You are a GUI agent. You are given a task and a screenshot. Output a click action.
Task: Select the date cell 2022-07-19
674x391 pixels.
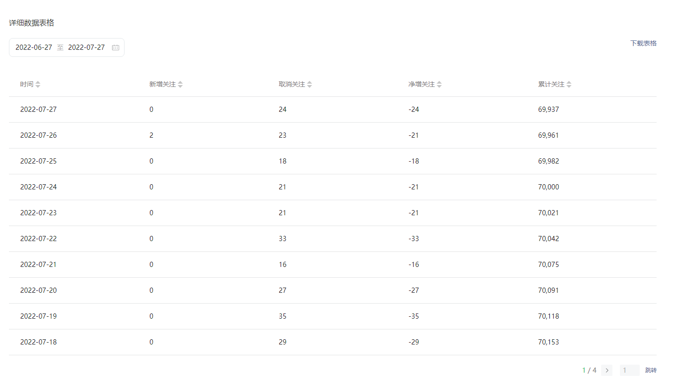[x=39, y=316]
